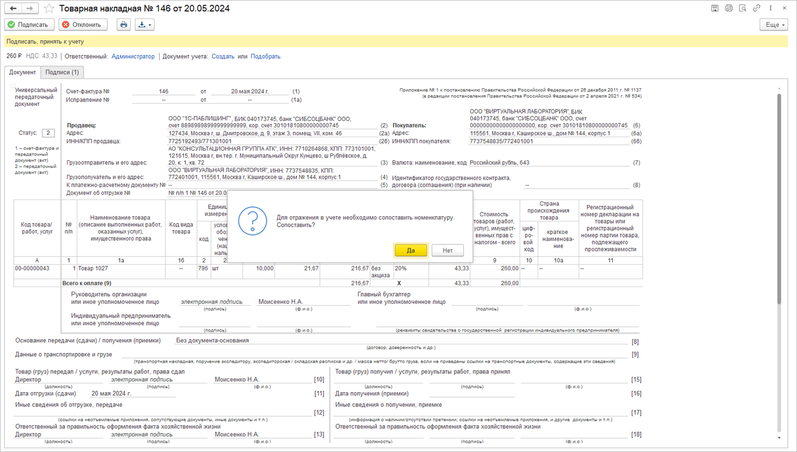Click ИНН/КПП покупателя value 7737548835/772401001
This screenshot has height=452, width=797.
501,141
